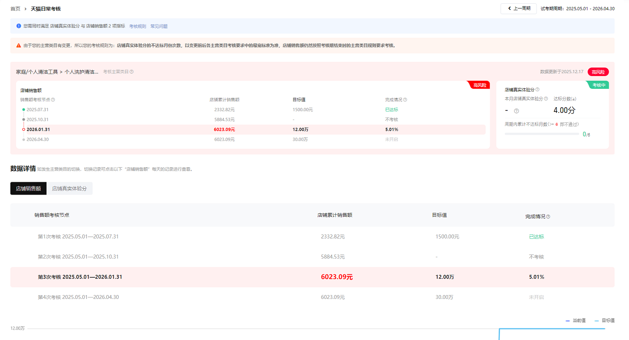Click help icon beside 本月店铺真实体验分
Screen dimensions: 629x340
[546, 99]
